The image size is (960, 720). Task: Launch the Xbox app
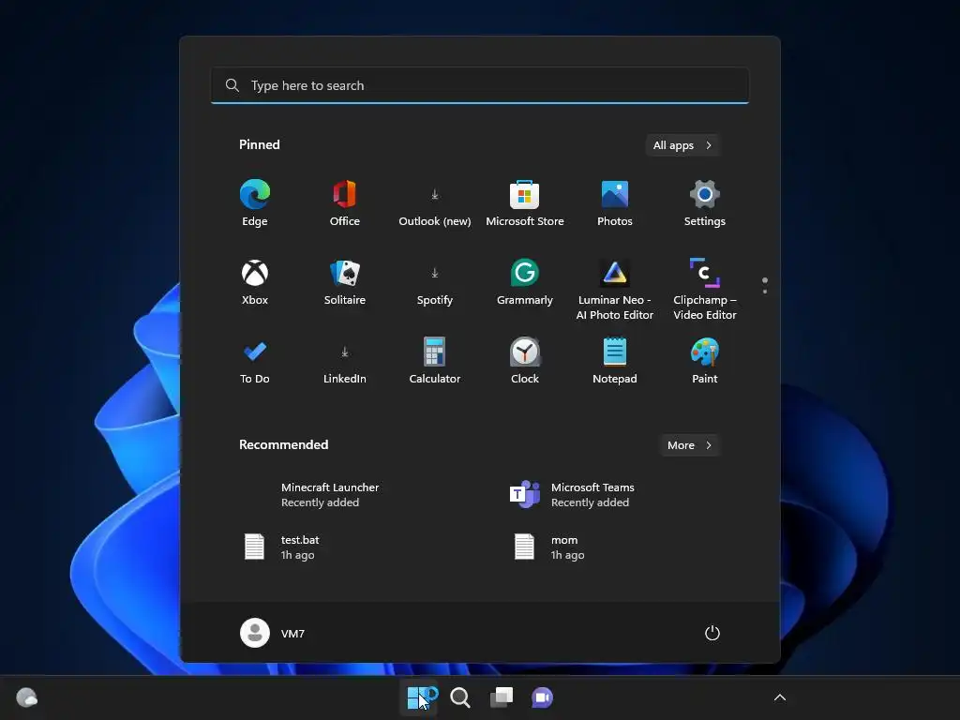(255, 282)
